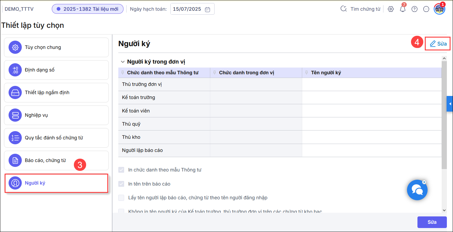Open the notifications bell
The height and width of the screenshot is (232, 453).
pos(402,9)
